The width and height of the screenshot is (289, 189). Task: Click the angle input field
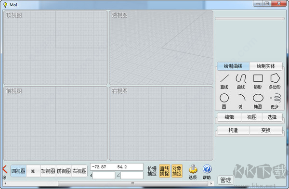[132, 176]
